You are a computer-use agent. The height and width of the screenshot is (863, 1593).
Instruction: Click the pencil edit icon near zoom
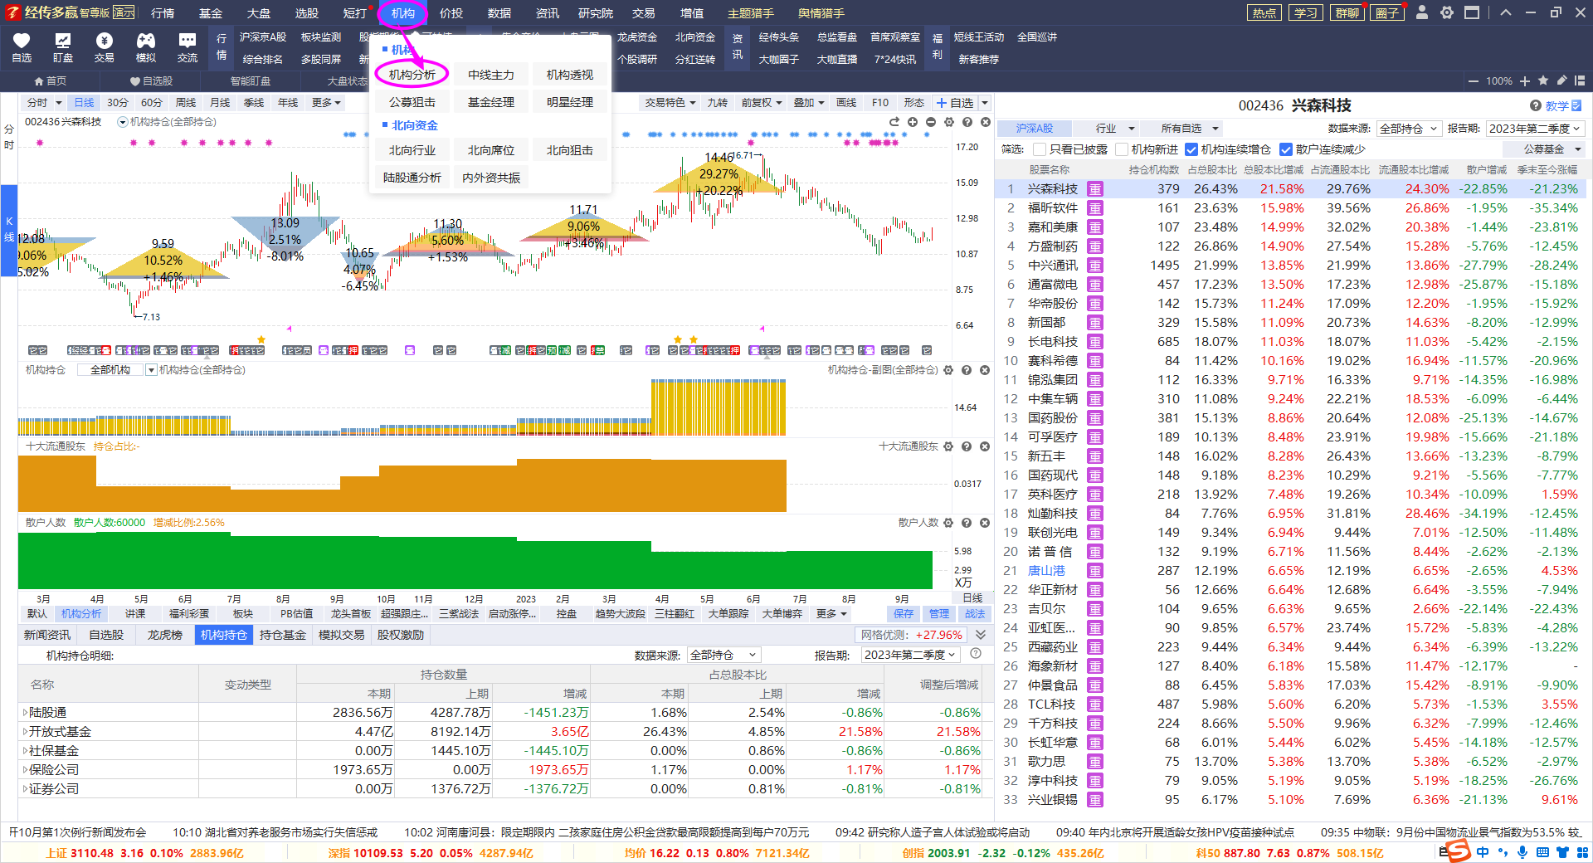(x=1561, y=80)
